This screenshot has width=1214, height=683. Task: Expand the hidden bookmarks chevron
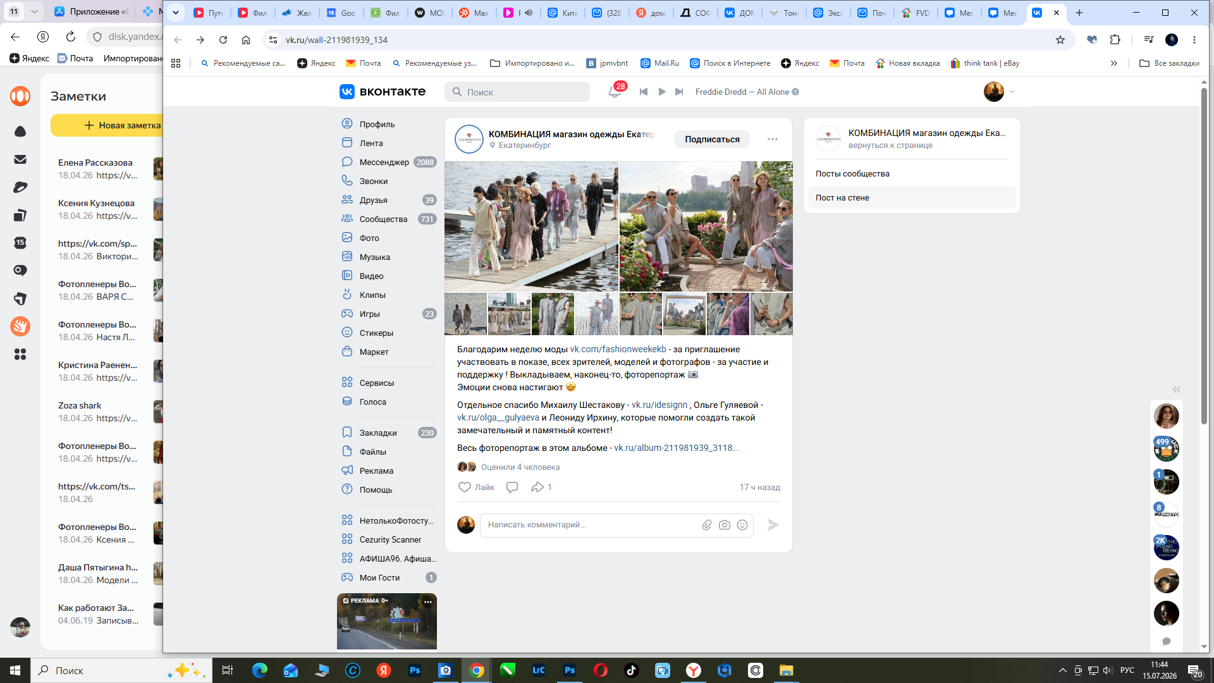pos(1114,63)
